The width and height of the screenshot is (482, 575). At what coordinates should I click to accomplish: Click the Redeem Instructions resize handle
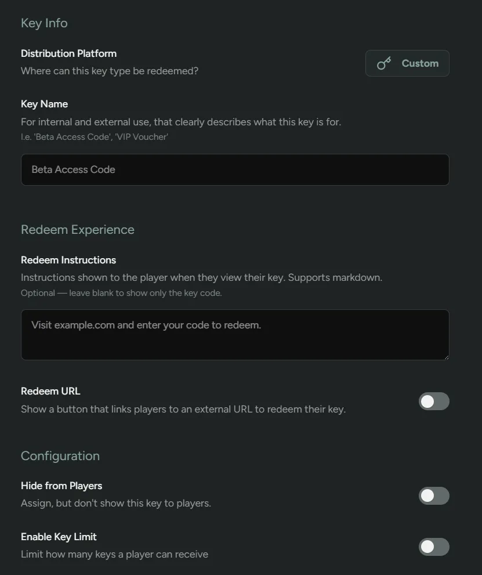pos(446,357)
